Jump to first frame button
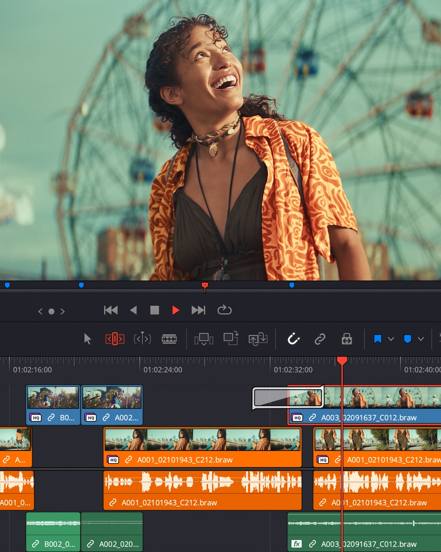The image size is (441, 552). click(x=111, y=310)
